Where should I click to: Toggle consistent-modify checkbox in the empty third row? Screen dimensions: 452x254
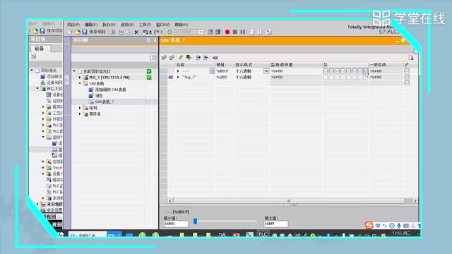(407, 83)
